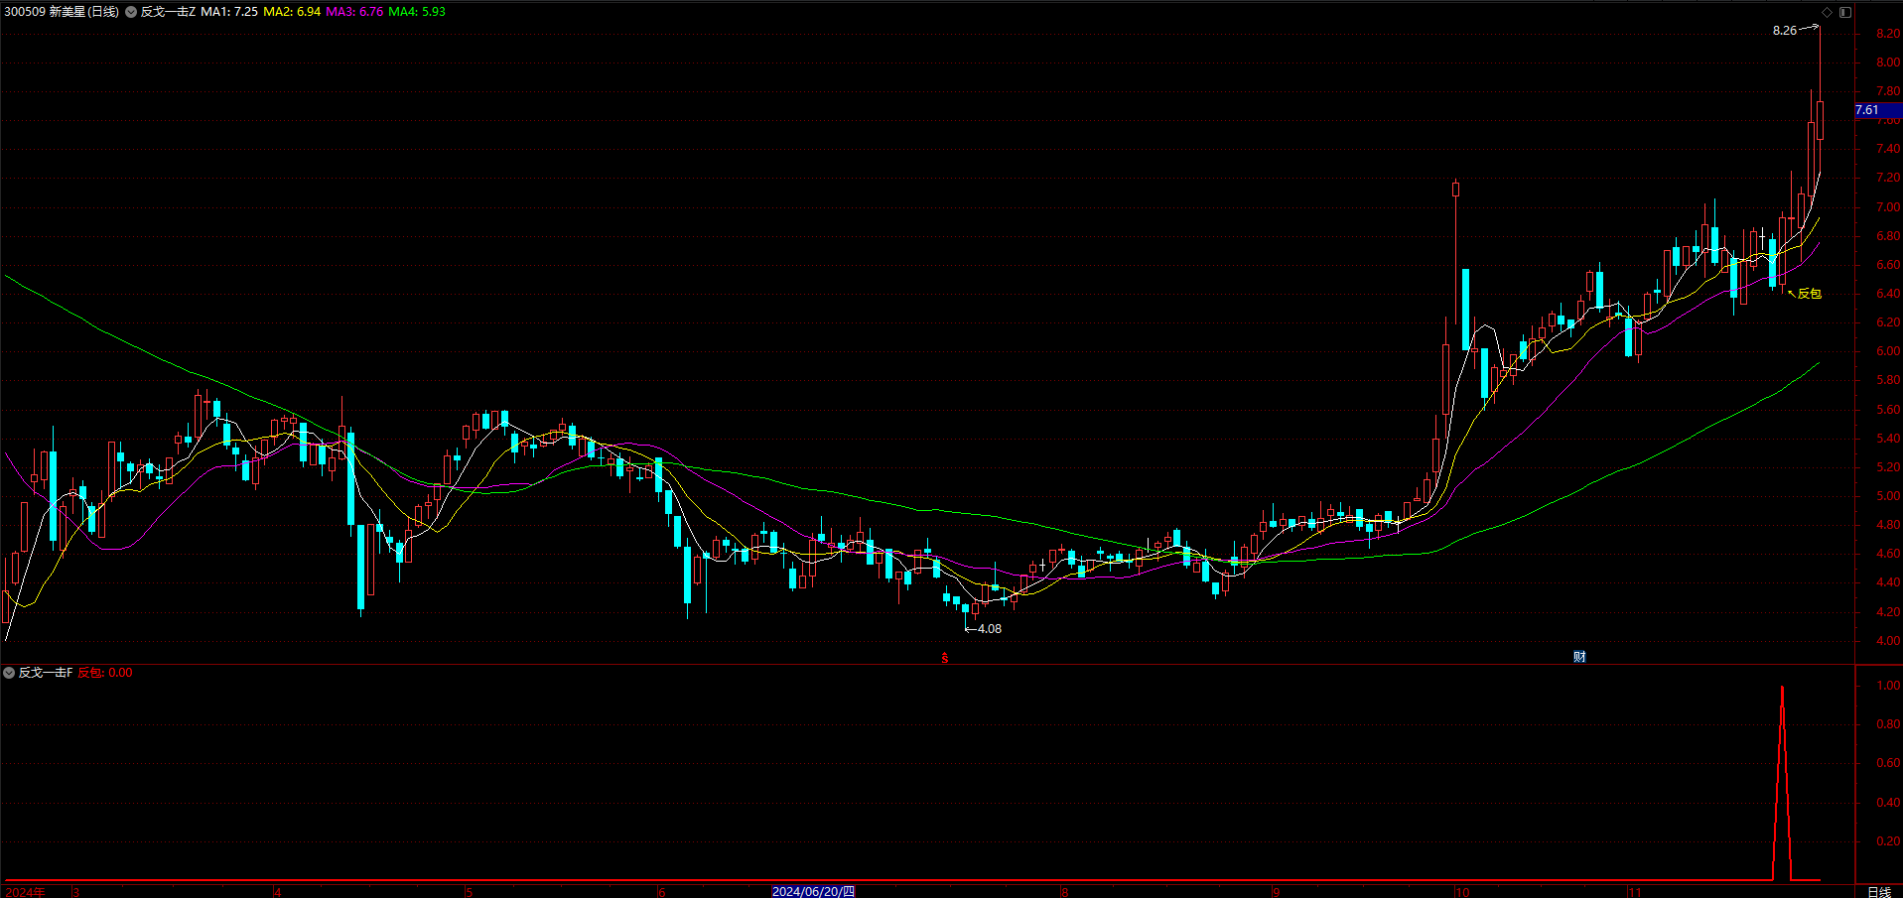Click the 2024年 label on time axis
Viewport: 1903px width, 898px height.
(x=25, y=892)
